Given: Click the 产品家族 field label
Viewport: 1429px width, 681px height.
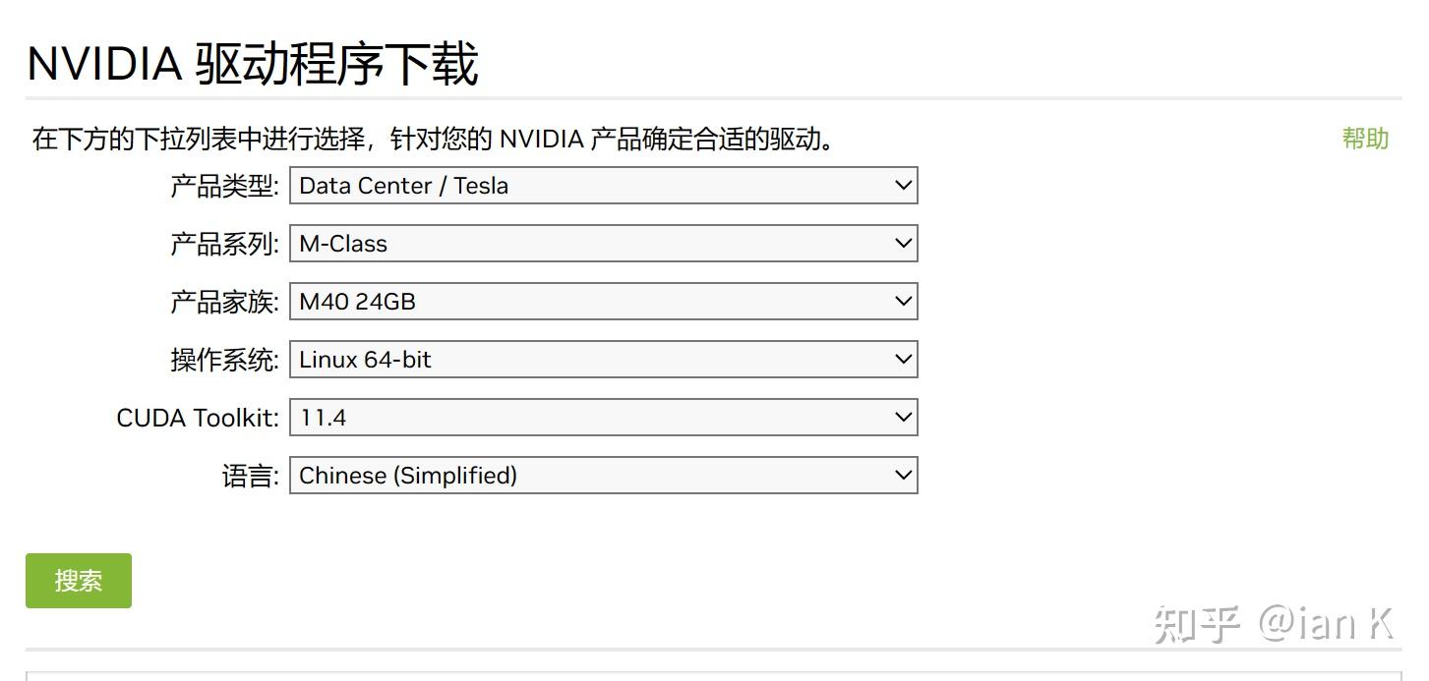Looking at the screenshot, I should (x=224, y=302).
